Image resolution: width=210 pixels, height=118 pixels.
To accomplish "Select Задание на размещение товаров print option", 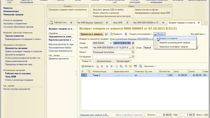I will 175,43.
